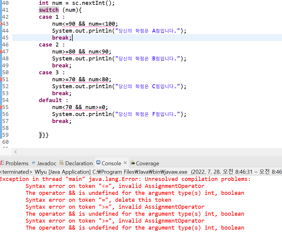Click the Coverage tab icon

[x=133, y=163]
